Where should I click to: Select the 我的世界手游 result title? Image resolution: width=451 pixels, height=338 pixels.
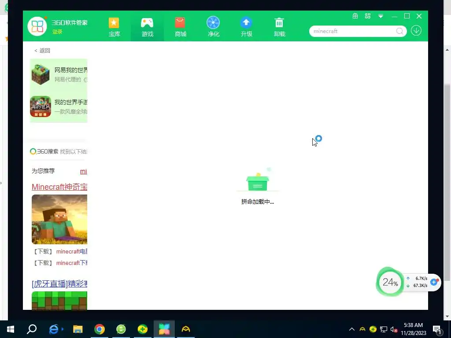(x=71, y=102)
